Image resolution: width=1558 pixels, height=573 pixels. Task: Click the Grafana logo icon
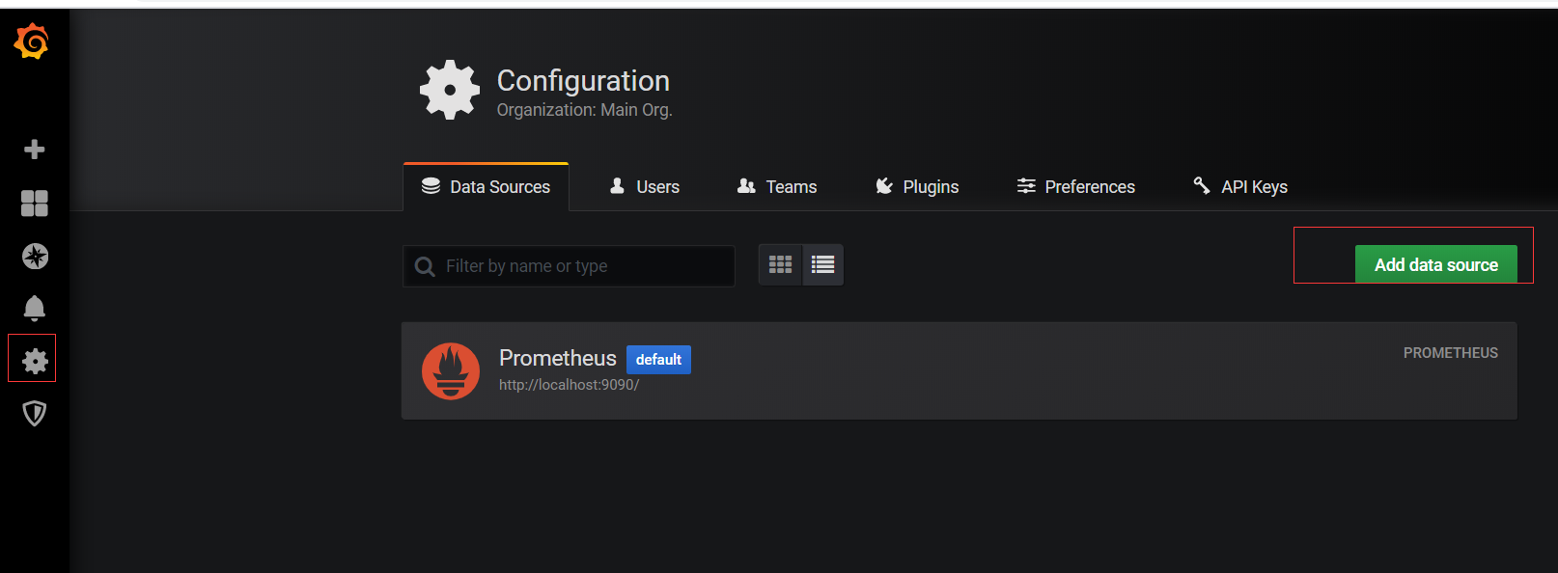[32, 41]
